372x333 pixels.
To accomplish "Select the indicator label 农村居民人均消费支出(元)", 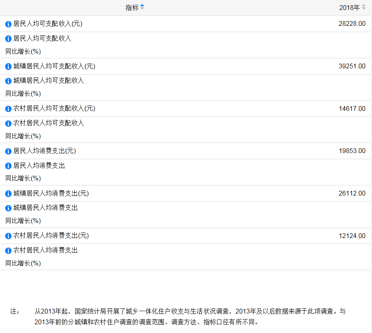I will tap(52, 236).
